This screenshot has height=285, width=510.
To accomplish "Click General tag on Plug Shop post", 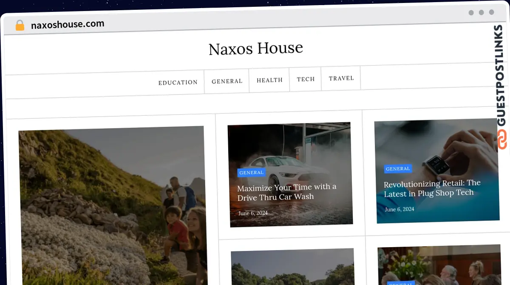I will coord(398,169).
